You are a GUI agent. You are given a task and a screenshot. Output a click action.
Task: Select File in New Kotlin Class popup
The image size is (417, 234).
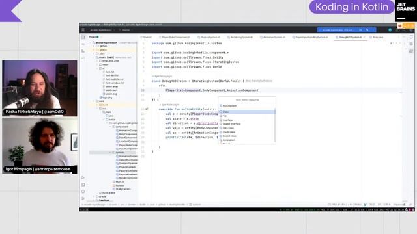[x=247, y=116]
